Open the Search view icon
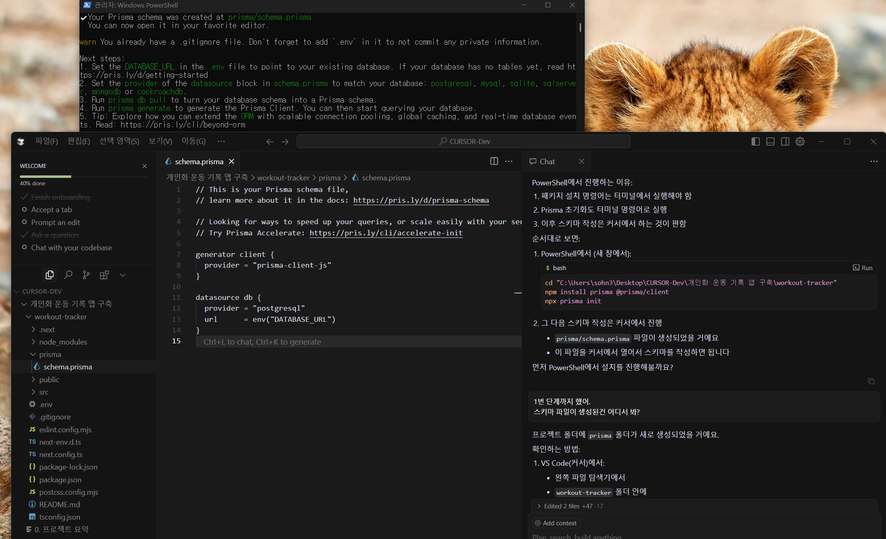This screenshot has width=886, height=539. [x=68, y=275]
